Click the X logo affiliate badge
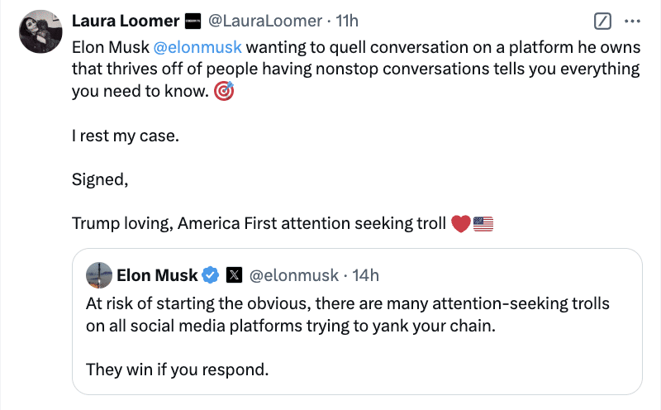Viewport: 661px width, 410px height. 234,275
